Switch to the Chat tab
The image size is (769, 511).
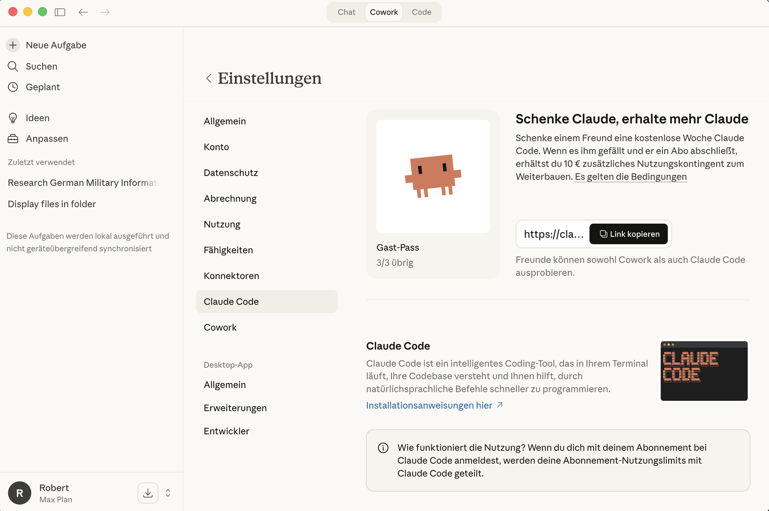(346, 12)
